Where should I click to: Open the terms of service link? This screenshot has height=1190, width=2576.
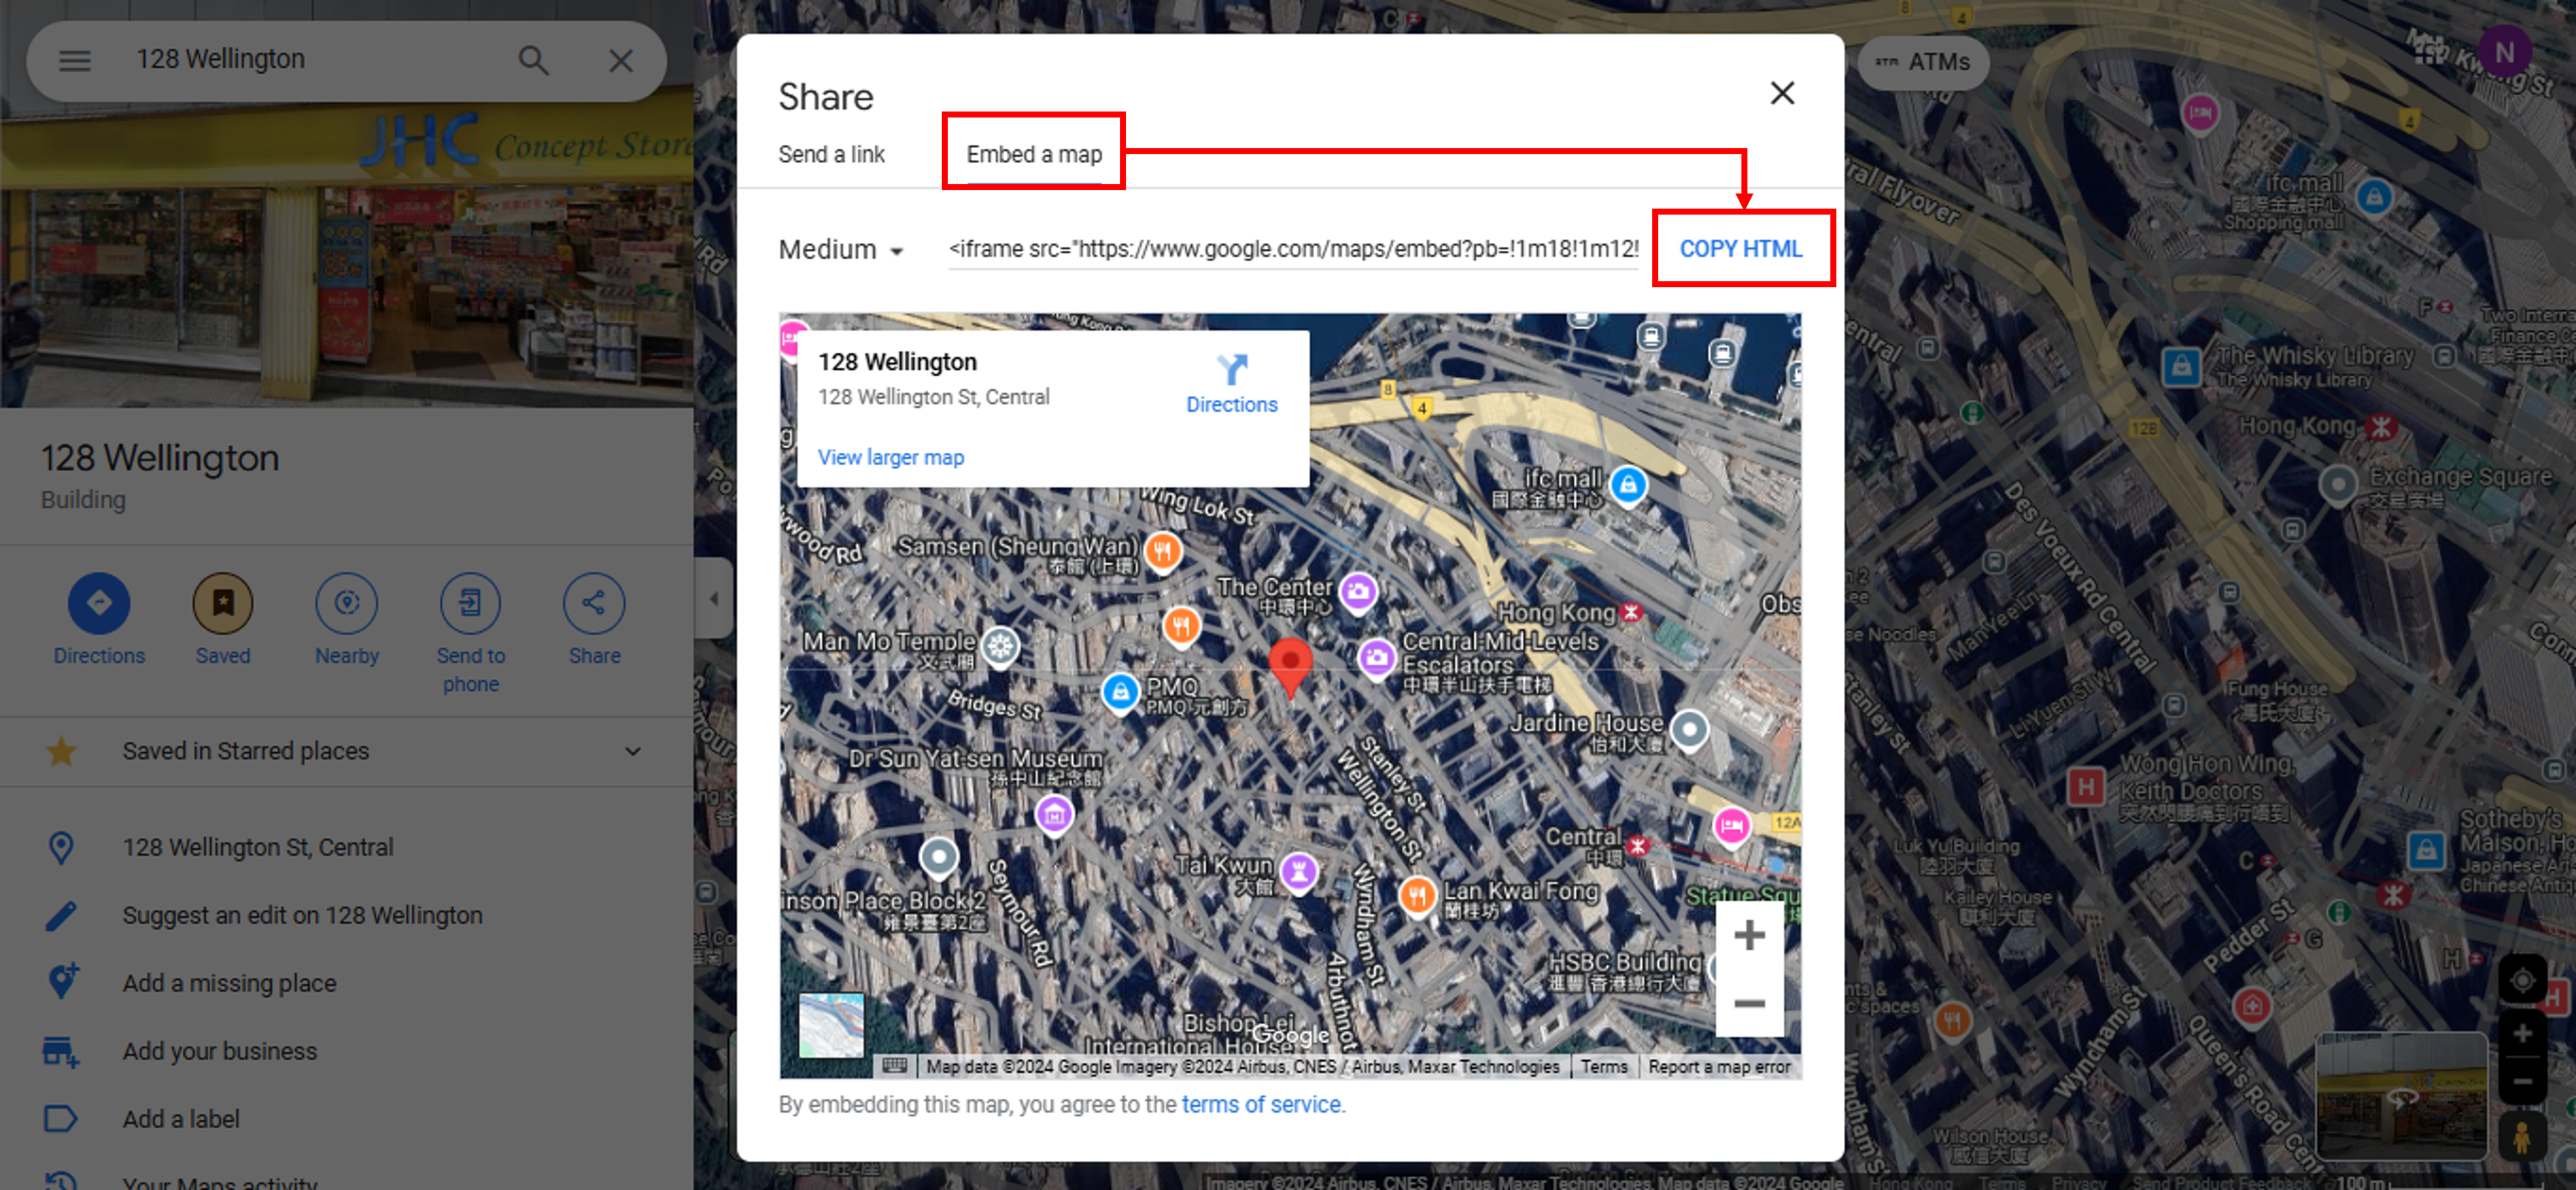[1260, 1104]
